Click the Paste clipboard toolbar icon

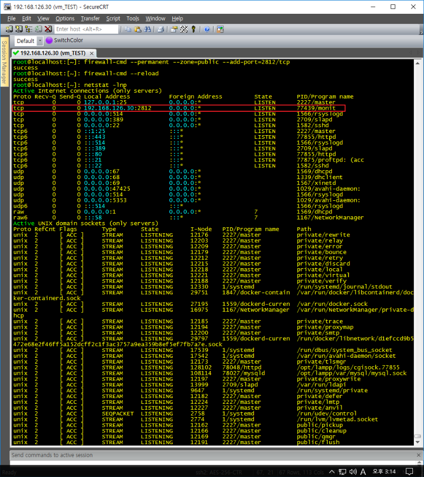pyautogui.click(x=138, y=29)
